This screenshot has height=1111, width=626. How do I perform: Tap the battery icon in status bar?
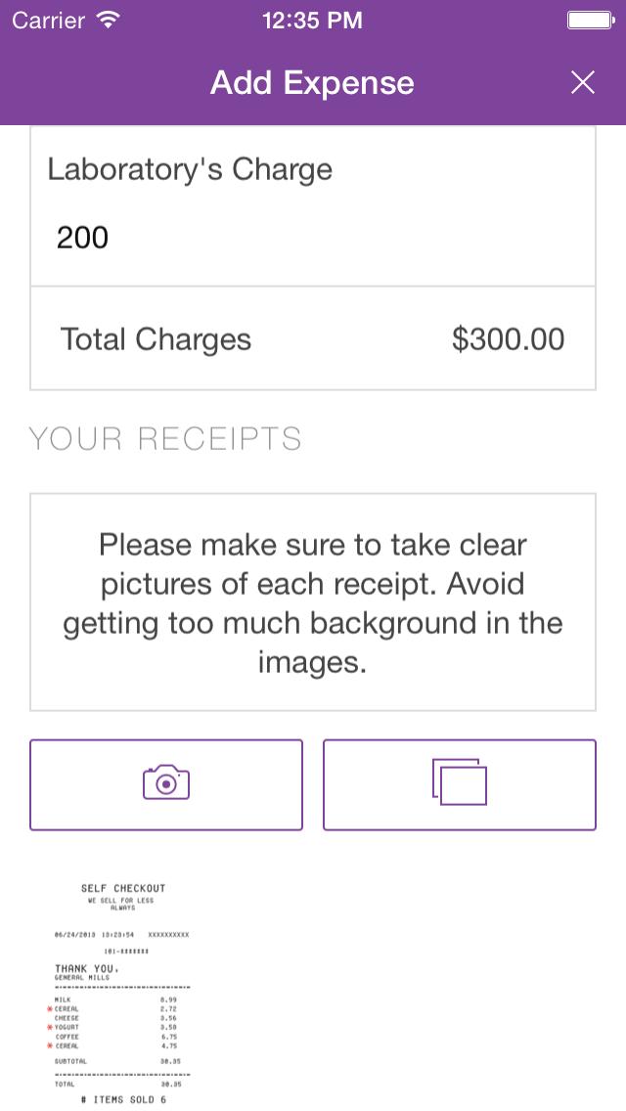(x=591, y=21)
